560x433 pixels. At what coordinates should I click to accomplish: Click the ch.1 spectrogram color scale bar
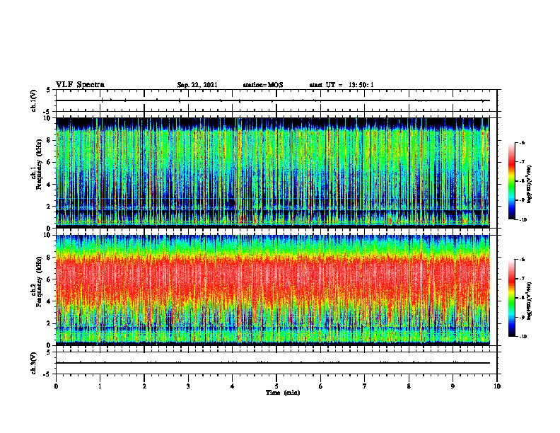click(x=512, y=181)
